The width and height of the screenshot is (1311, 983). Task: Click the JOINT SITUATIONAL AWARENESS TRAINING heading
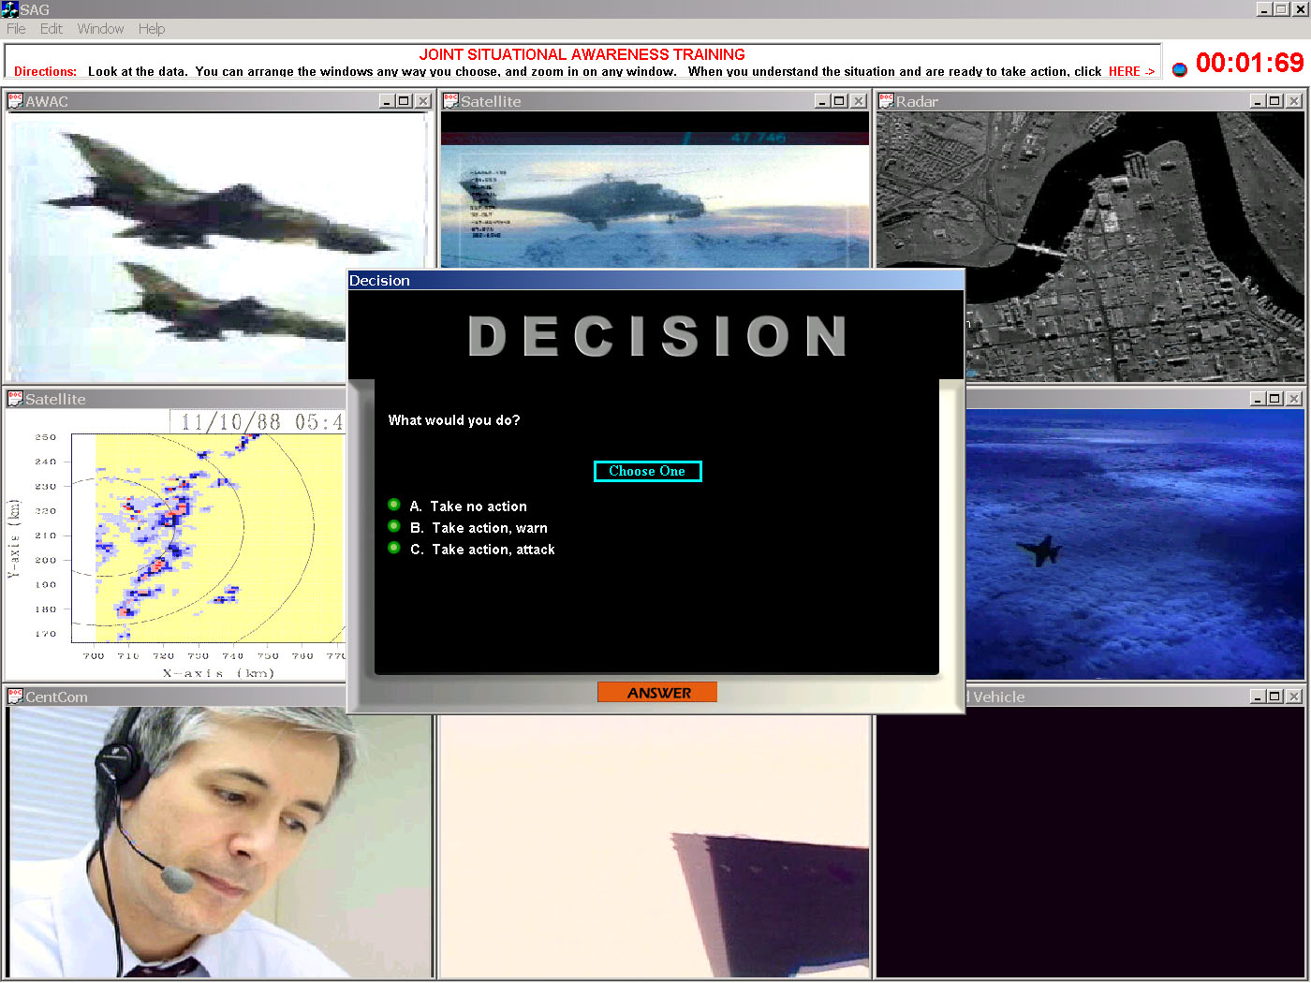(582, 54)
